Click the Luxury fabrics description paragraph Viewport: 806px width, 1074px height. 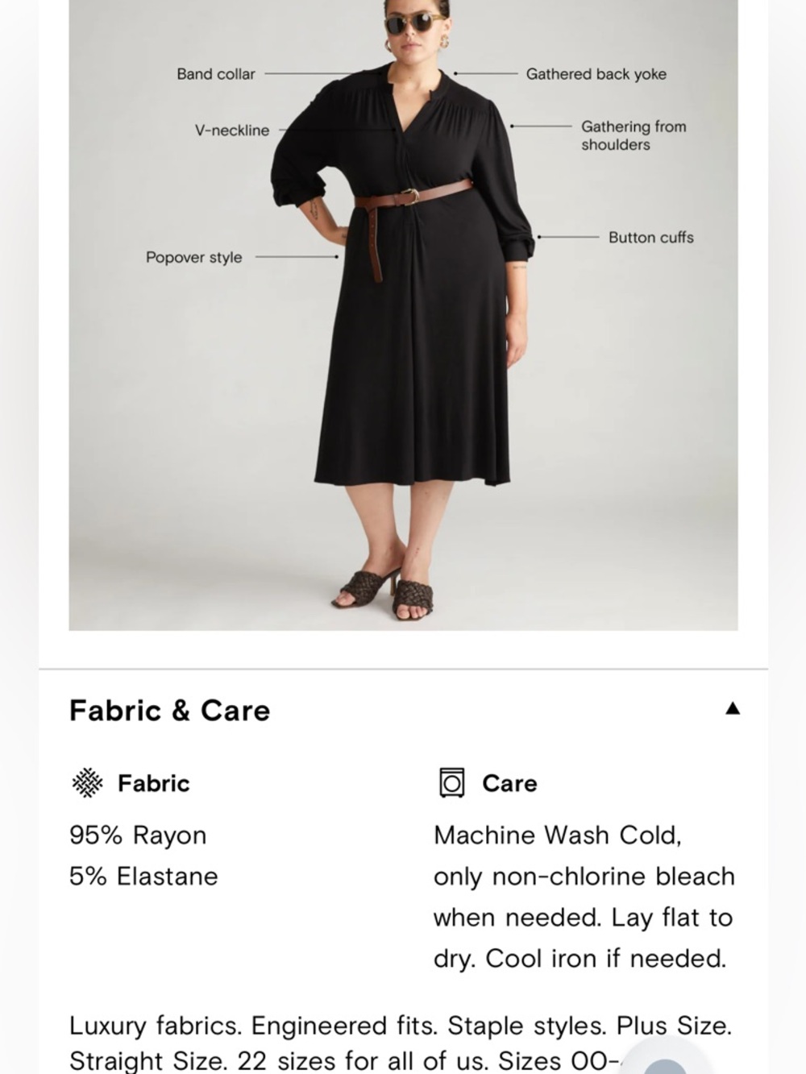[401, 1043]
